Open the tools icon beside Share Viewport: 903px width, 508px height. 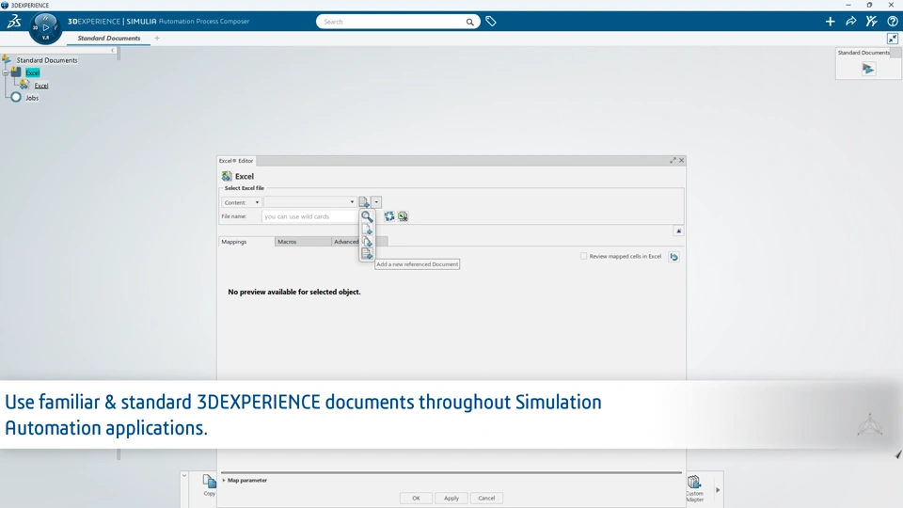[x=871, y=22]
